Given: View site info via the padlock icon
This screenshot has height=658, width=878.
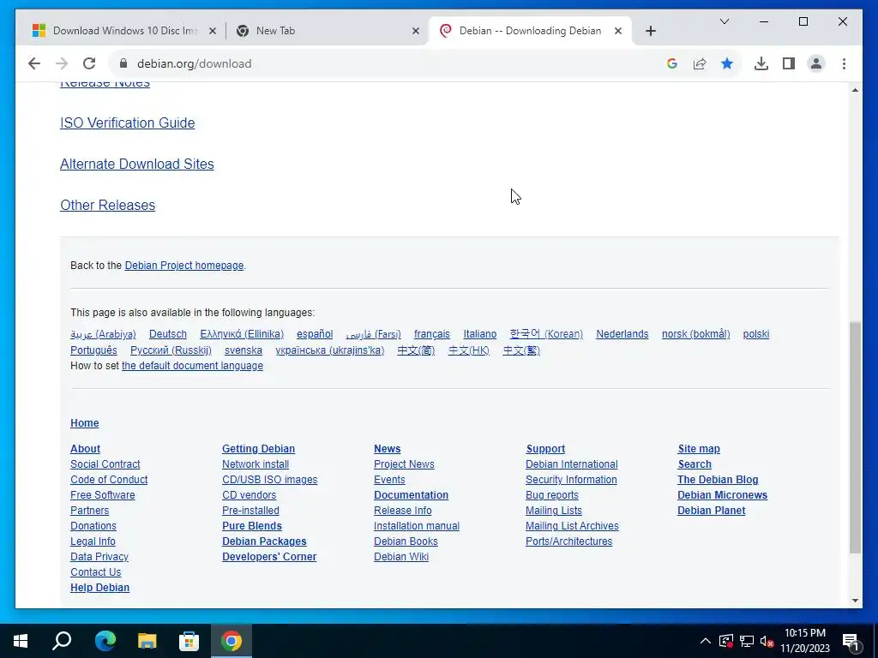Looking at the screenshot, I should 123,63.
